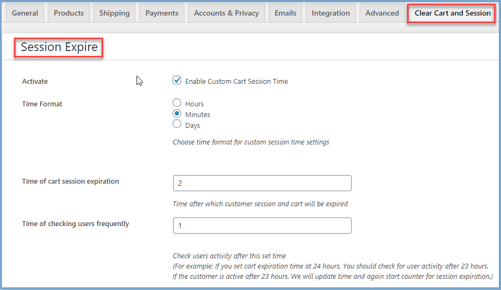Select the Minutes time format radio
The height and width of the screenshot is (290, 501).
click(x=177, y=114)
